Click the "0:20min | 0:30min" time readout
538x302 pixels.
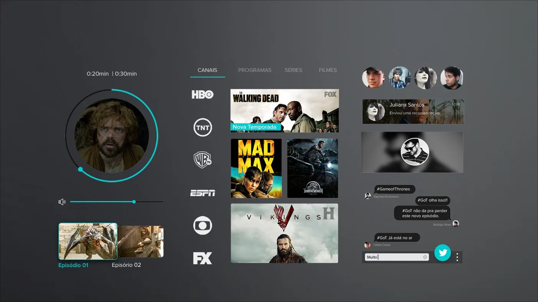112,74
